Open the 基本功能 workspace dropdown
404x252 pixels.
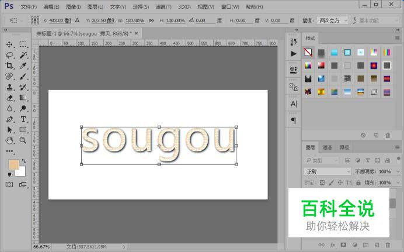[378, 20]
